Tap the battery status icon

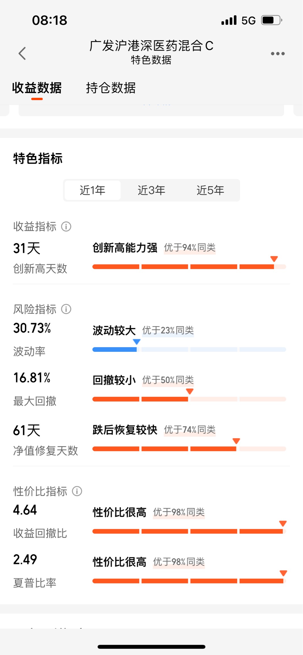tap(272, 20)
